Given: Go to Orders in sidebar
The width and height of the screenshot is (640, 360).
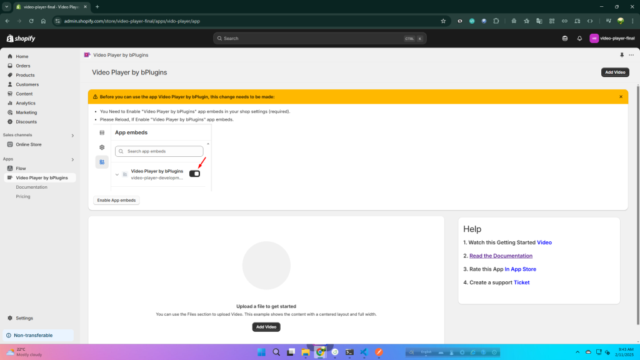Looking at the screenshot, I should pyautogui.click(x=22, y=66).
